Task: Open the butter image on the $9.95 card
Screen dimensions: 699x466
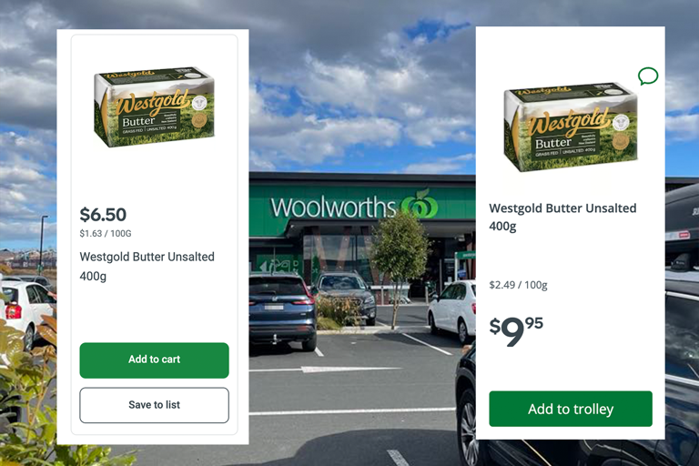Action: point(571,127)
